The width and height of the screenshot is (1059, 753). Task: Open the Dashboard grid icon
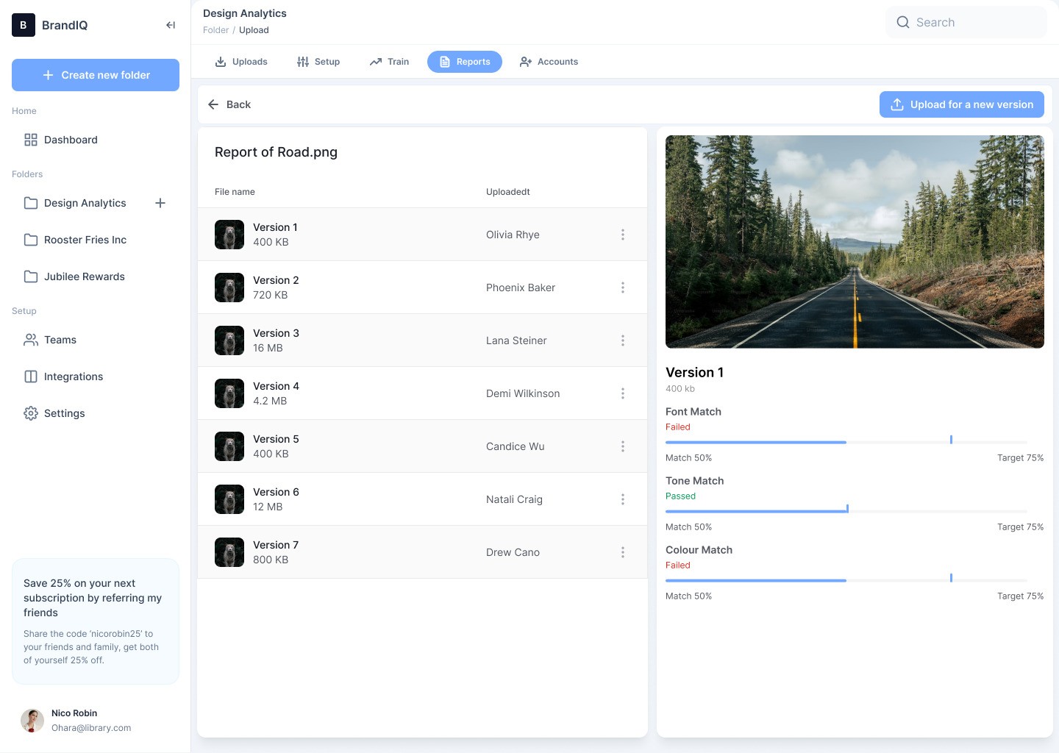(31, 140)
